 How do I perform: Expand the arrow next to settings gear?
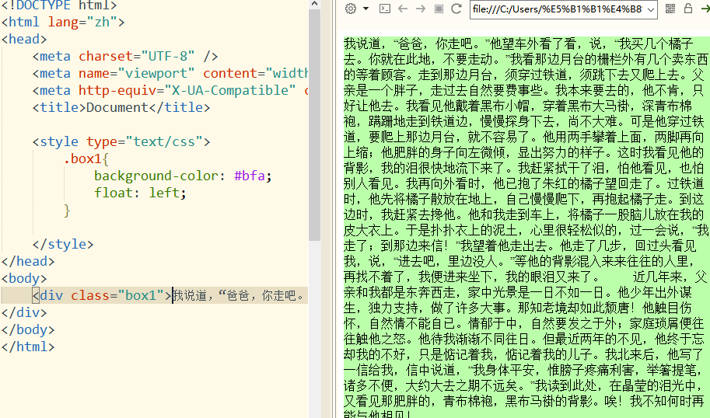[365, 9]
